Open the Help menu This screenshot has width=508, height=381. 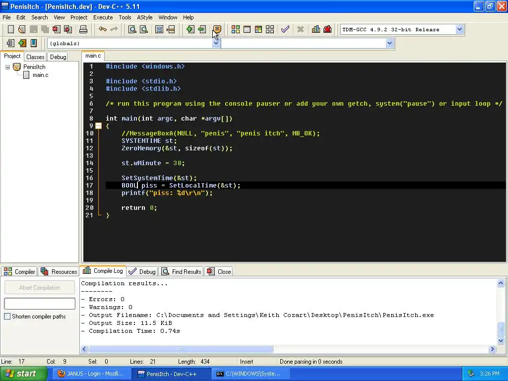pos(188,17)
